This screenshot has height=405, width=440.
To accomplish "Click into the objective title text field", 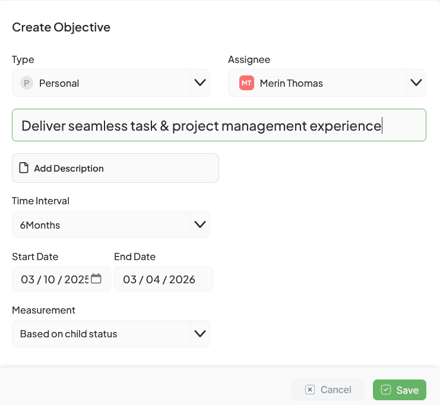I will tap(219, 125).
